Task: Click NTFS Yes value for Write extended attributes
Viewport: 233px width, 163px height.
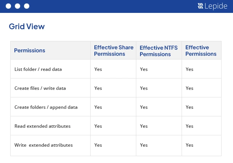Action: [144, 145]
